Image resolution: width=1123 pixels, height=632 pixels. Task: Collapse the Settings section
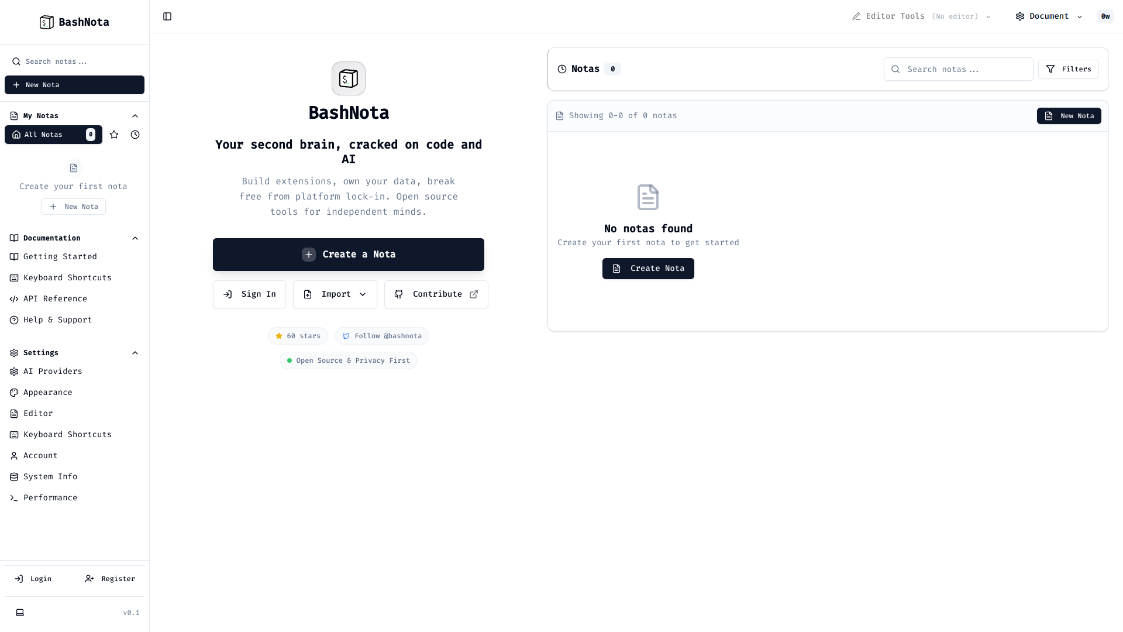point(135,353)
